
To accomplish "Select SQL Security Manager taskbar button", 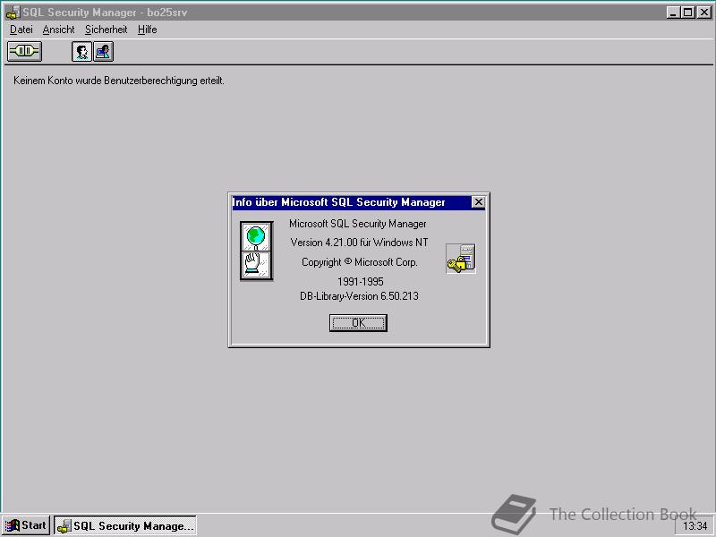I will (125, 525).
